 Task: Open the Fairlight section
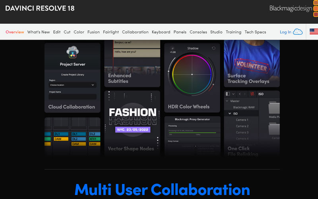[111, 32]
